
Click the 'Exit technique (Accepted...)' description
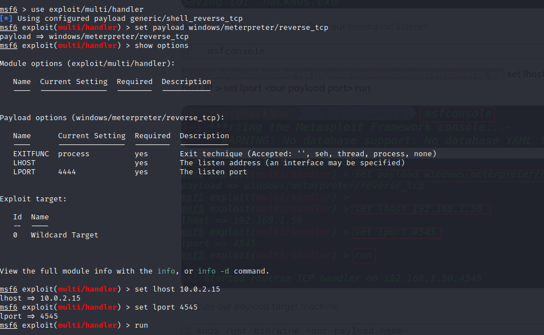pos(308,154)
